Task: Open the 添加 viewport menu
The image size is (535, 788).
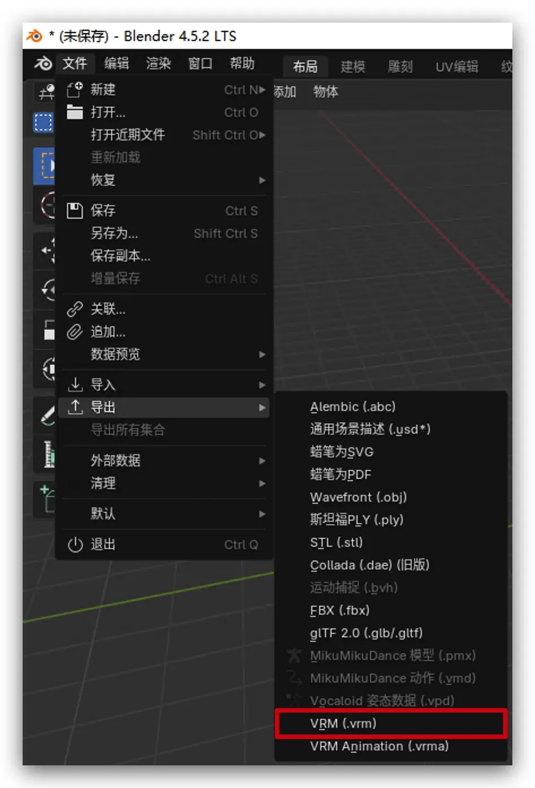Action: (x=284, y=92)
